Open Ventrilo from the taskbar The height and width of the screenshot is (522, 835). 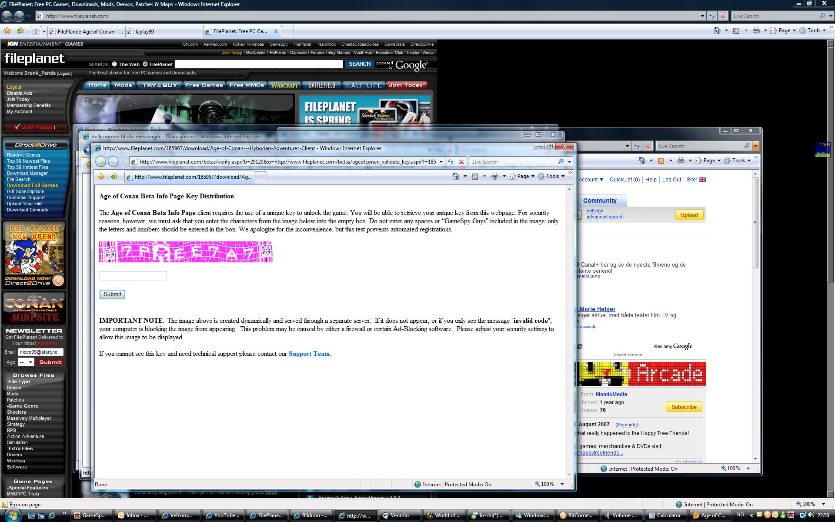point(400,515)
